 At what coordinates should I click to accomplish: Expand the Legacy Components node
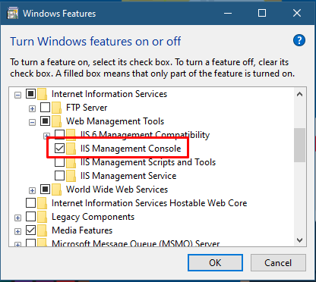pos(17,218)
